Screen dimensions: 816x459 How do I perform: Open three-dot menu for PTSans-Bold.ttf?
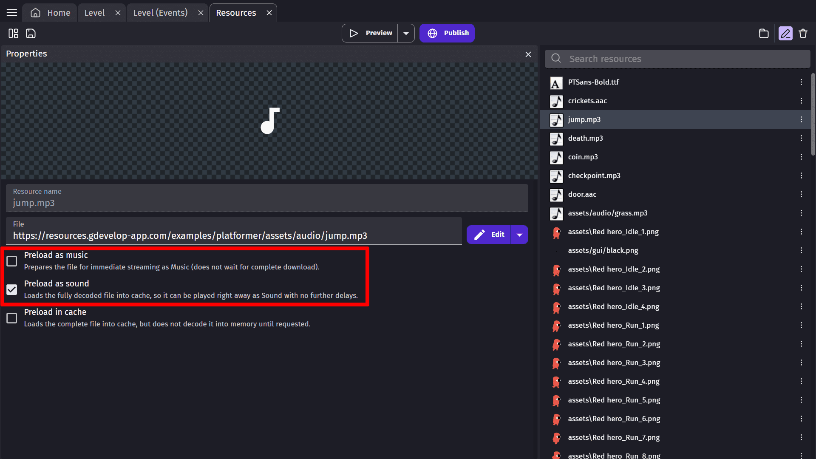tap(801, 82)
